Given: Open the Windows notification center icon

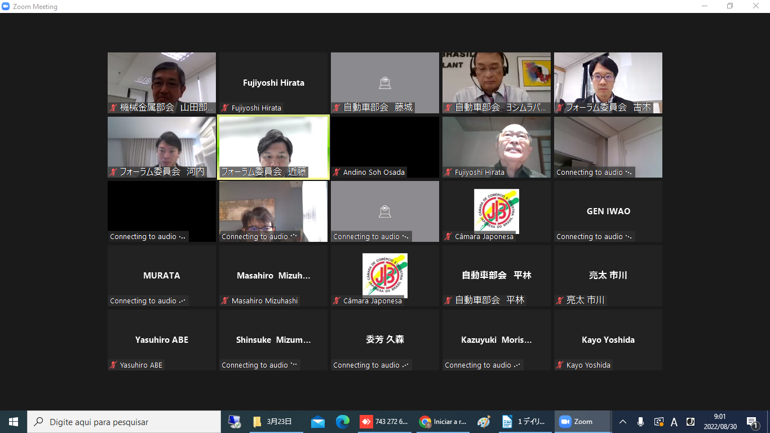Looking at the screenshot, I should [752, 422].
